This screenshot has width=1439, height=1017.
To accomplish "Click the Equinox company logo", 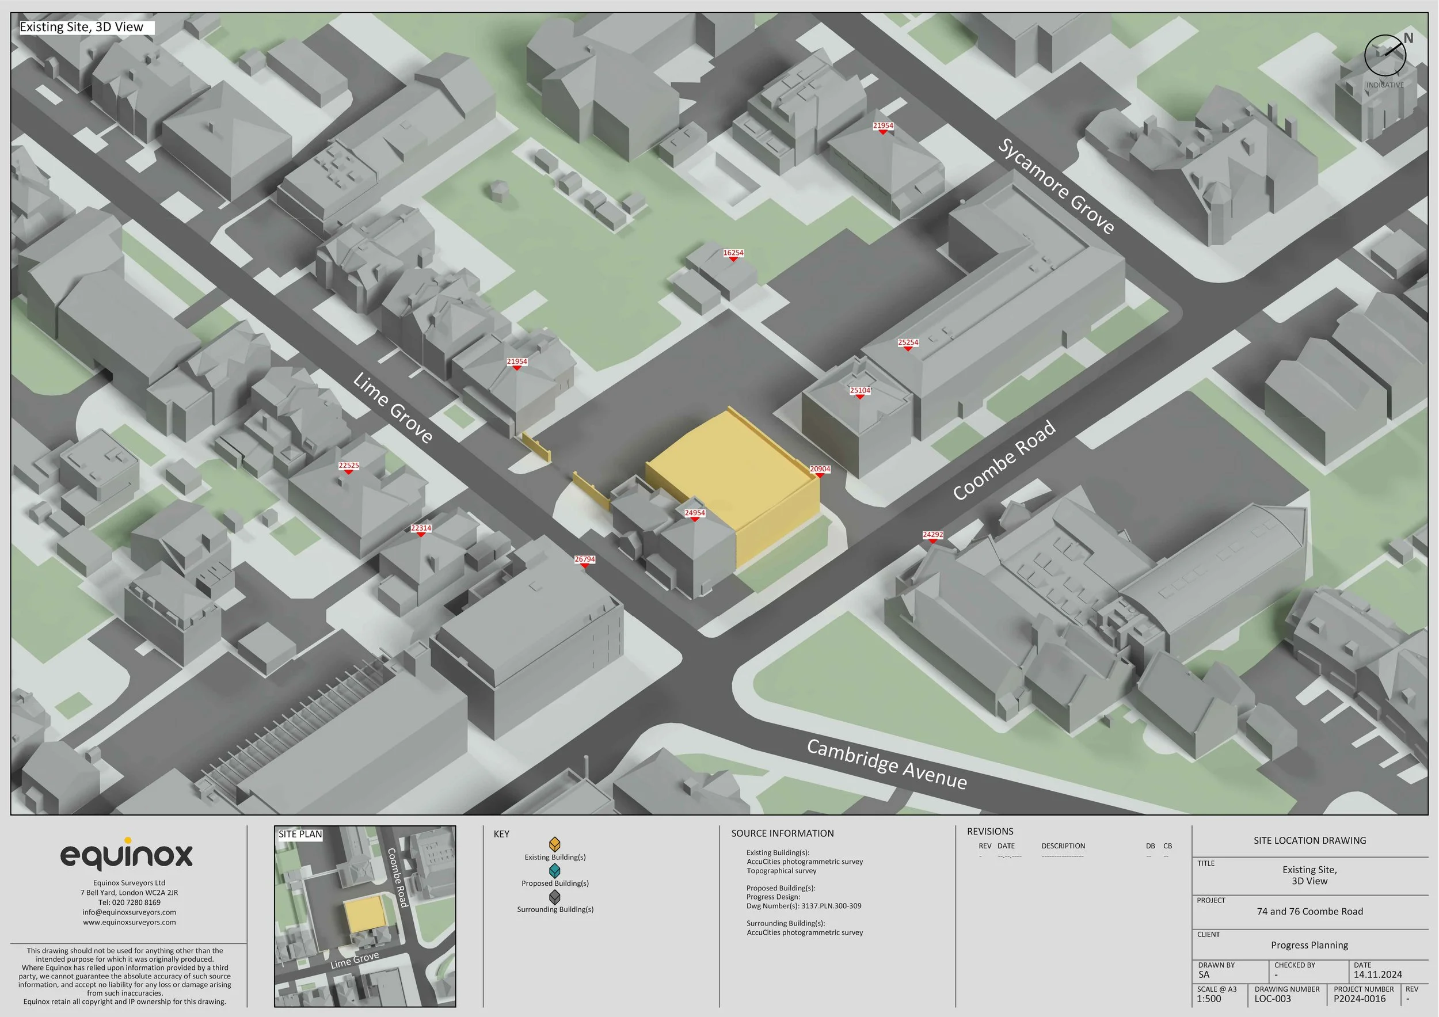I will coord(127,854).
